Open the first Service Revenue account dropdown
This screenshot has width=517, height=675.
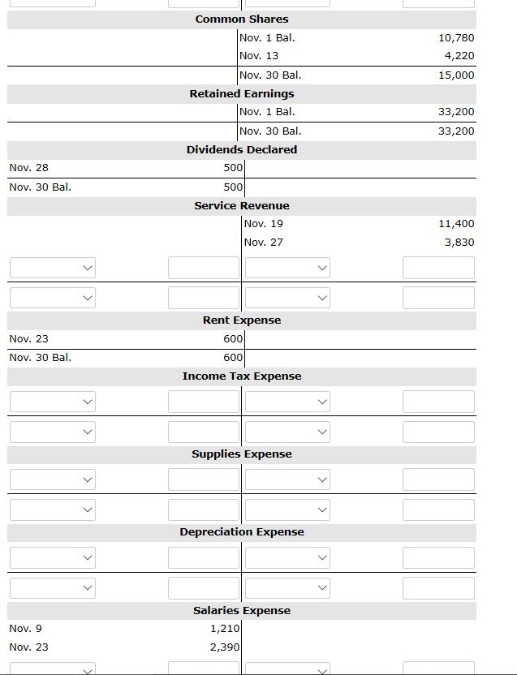pos(53,268)
